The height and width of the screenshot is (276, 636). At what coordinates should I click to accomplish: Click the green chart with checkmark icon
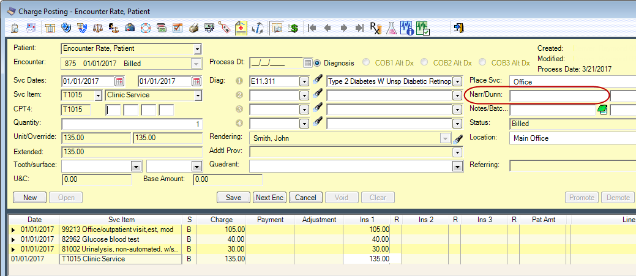[x=422, y=28]
